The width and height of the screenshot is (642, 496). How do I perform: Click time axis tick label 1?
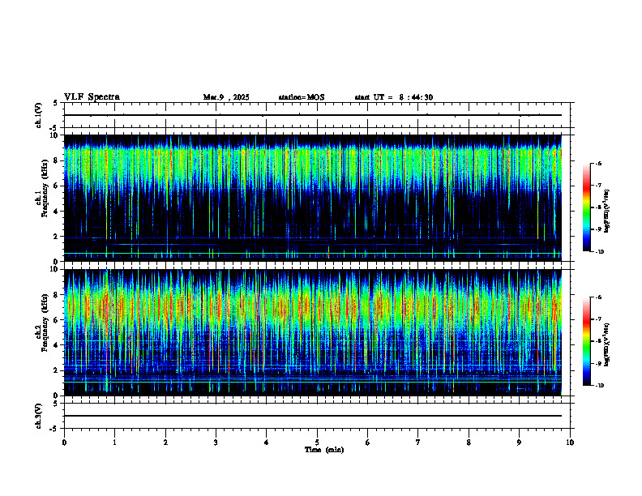click(114, 443)
